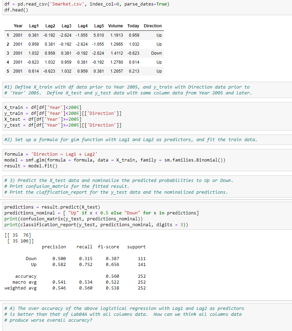The image size is (292, 331).
Task: Click the smf.glm model code line
Action: 115,160
